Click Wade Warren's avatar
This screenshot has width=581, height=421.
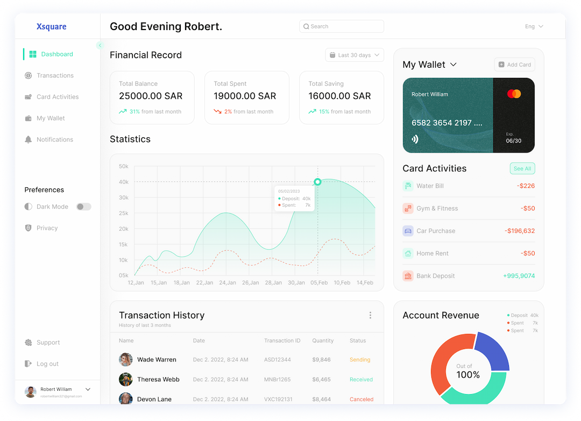pos(125,359)
